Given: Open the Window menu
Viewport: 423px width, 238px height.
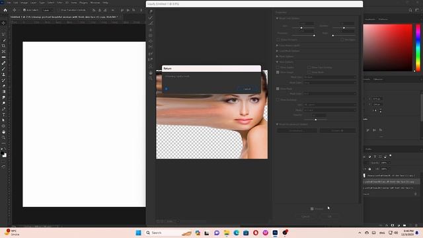Looking at the screenshot, I should [95, 3].
